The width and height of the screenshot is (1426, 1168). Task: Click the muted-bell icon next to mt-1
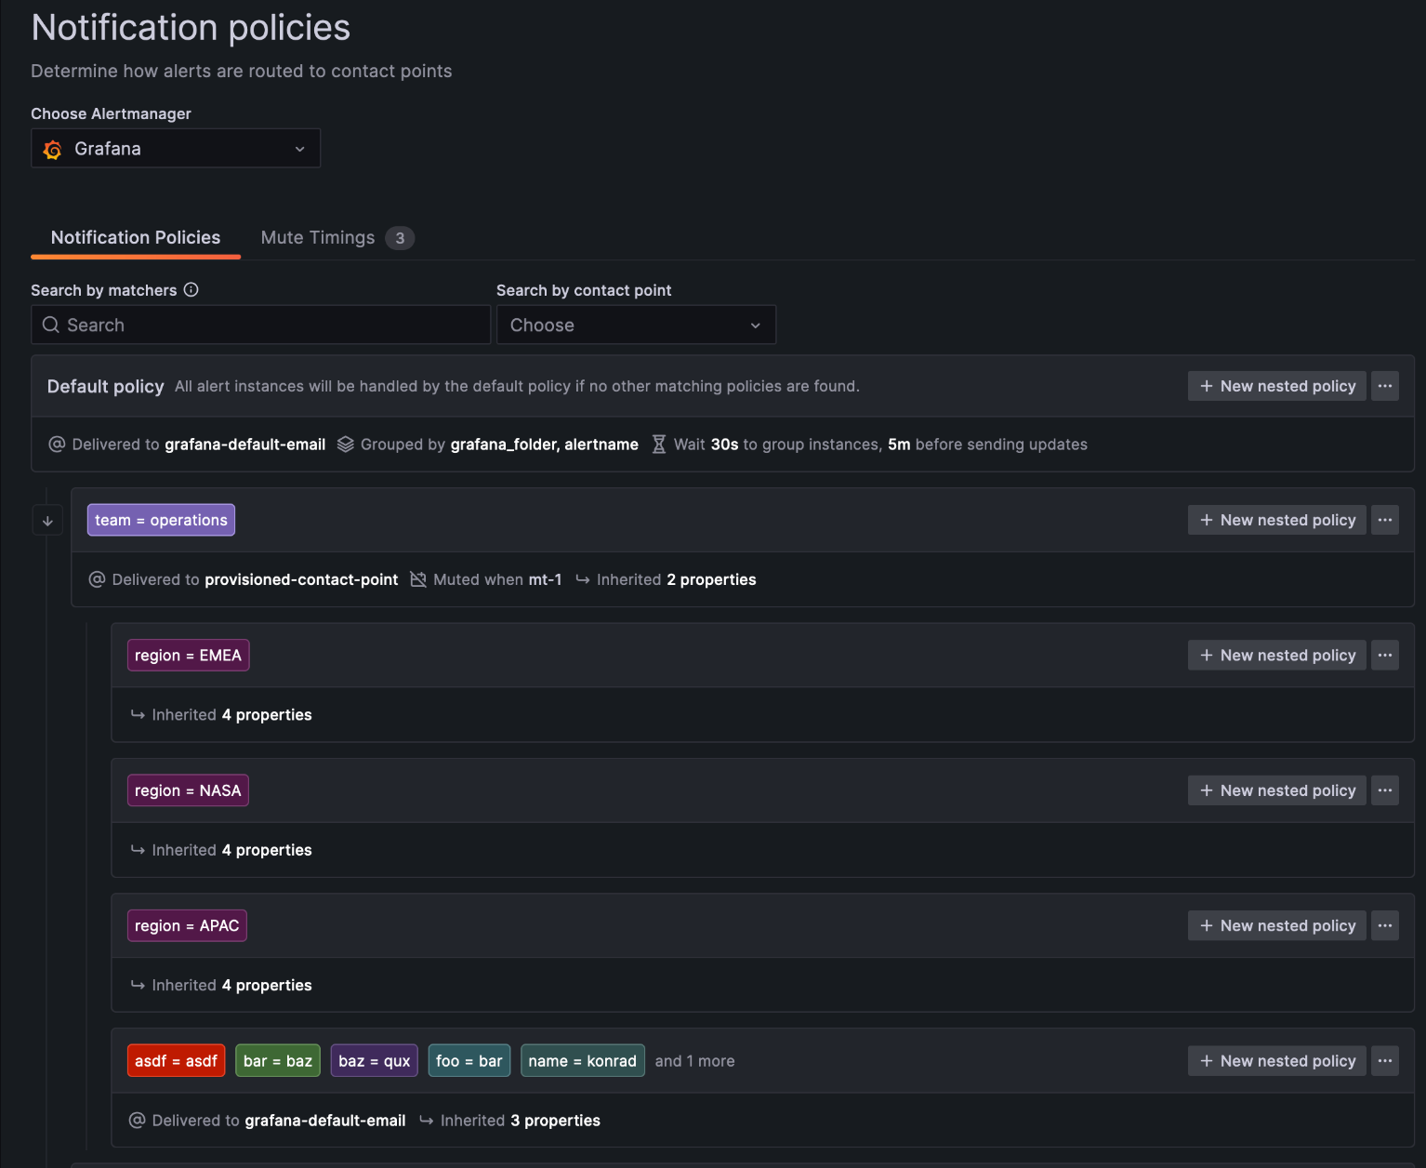click(x=418, y=579)
